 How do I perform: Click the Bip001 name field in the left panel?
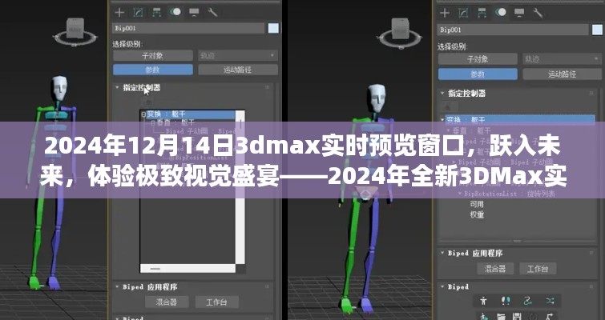[x=188, y=28]
